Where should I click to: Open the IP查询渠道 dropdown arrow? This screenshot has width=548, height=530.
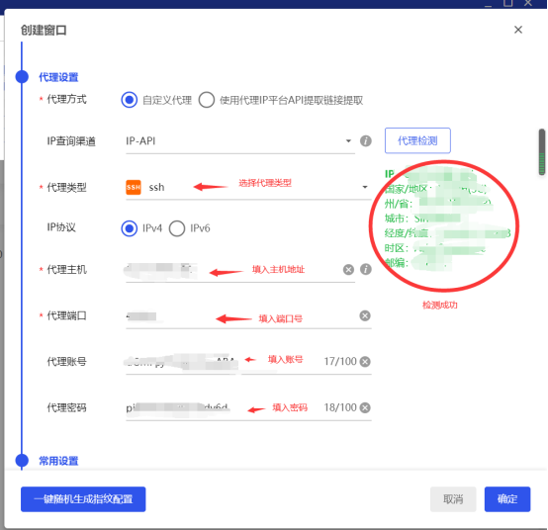point(348,141)
